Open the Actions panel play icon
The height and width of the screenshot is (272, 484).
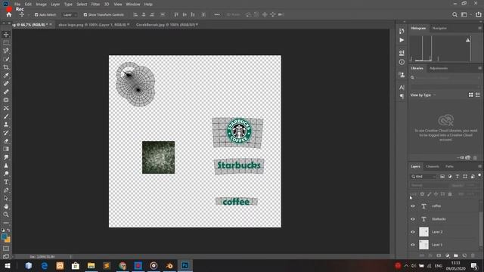coord(402,40)
